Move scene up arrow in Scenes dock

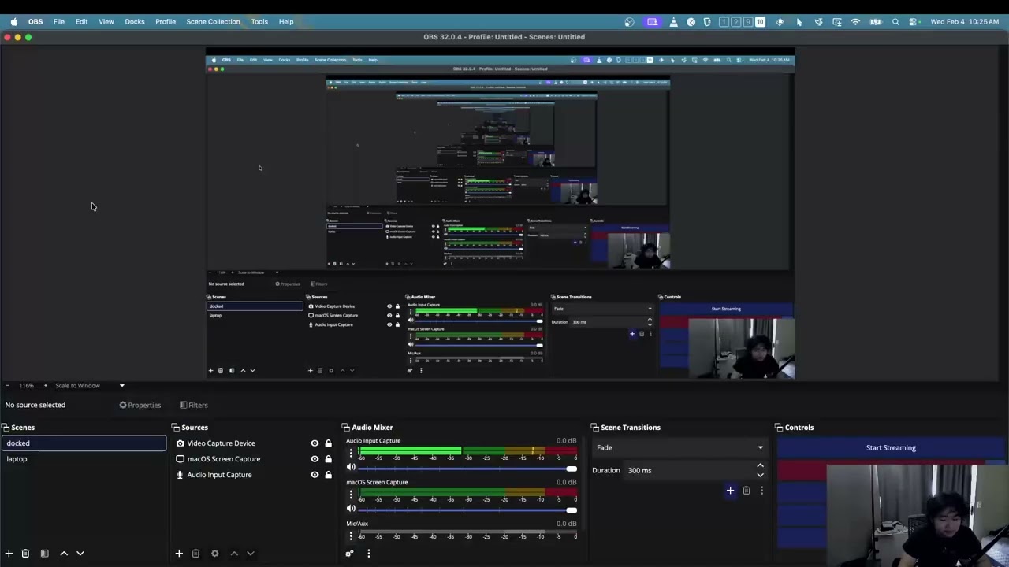coord(64,554)
